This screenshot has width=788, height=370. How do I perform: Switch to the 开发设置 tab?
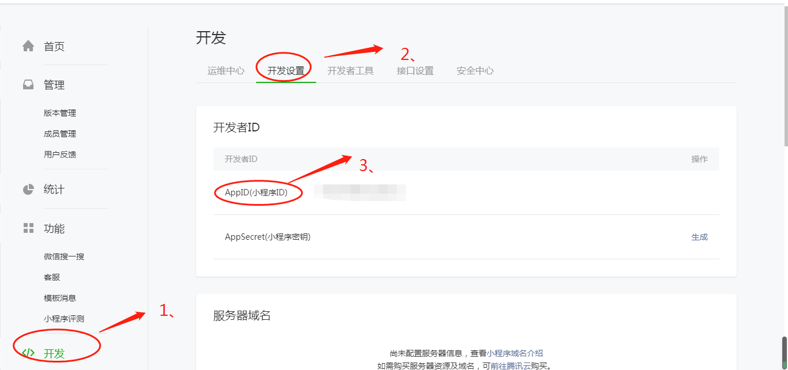tap(286, 71)
